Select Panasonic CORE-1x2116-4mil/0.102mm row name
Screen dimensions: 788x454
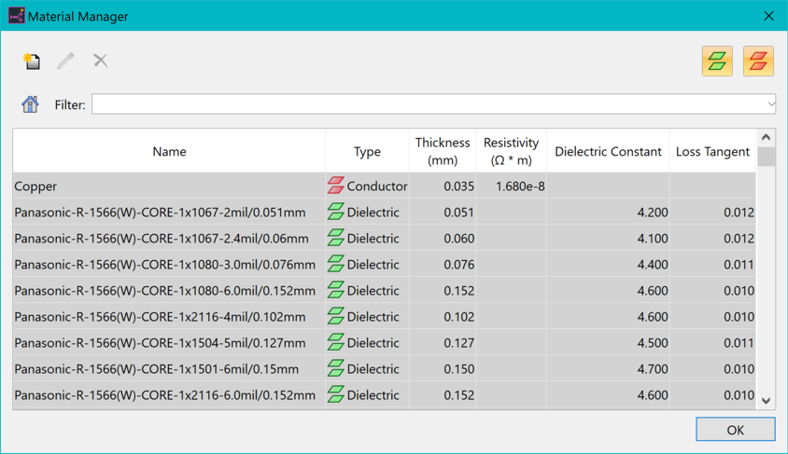(160, 317)
